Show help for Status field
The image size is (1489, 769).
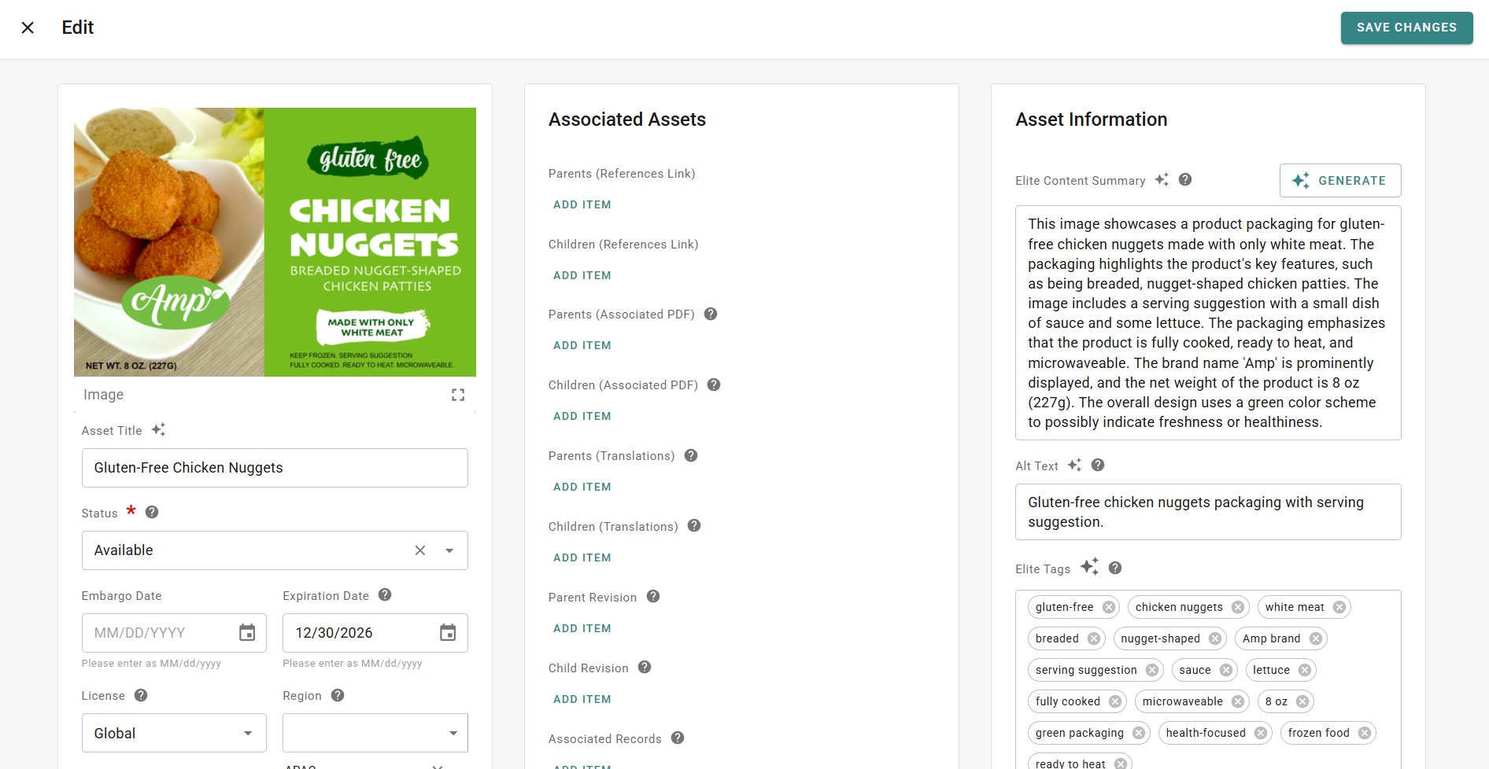click(x=152, y=512)
